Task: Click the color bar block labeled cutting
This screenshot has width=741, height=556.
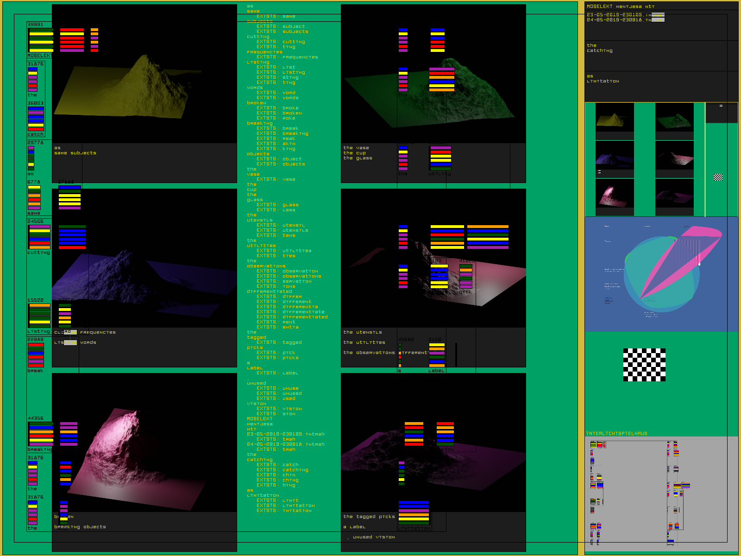Action: (x=39, y=237)
